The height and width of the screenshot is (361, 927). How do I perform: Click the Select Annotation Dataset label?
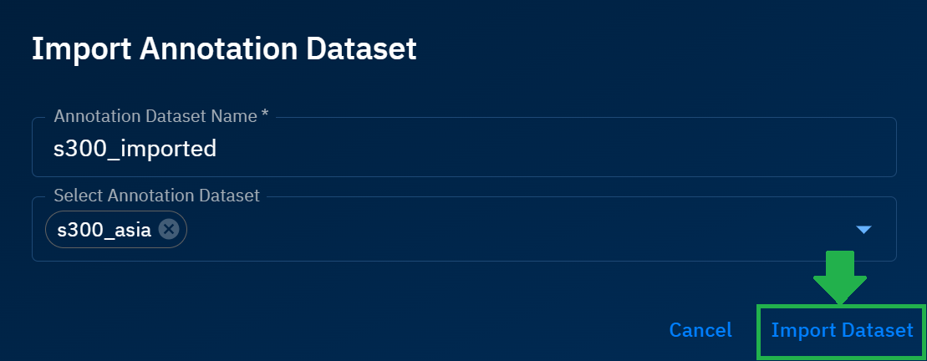(156, 196)
